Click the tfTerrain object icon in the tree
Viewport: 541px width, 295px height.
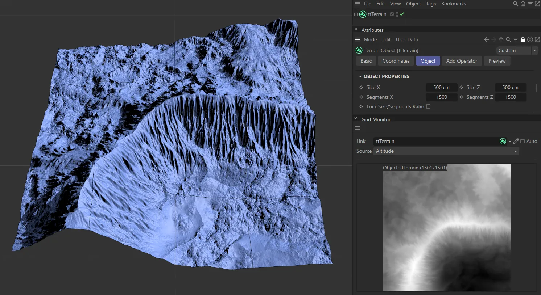point(363,14)
